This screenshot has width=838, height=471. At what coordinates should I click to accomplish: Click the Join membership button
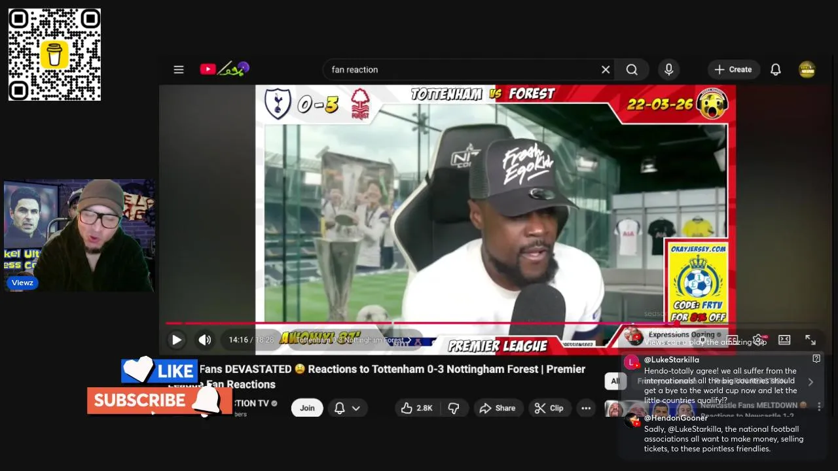pos(307,408)
